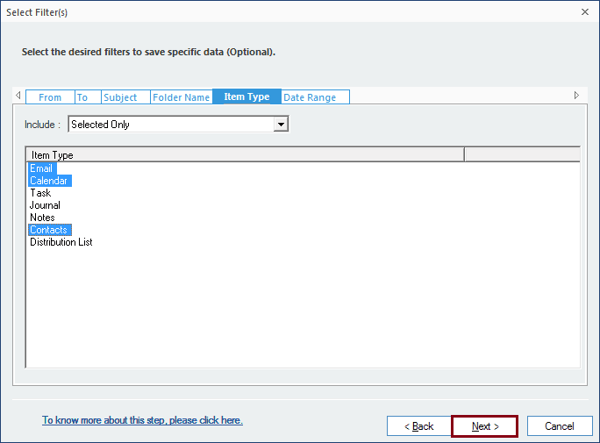Switch to the From tab
The height and width of the screenshot is (443, 600).
(50, 97)
